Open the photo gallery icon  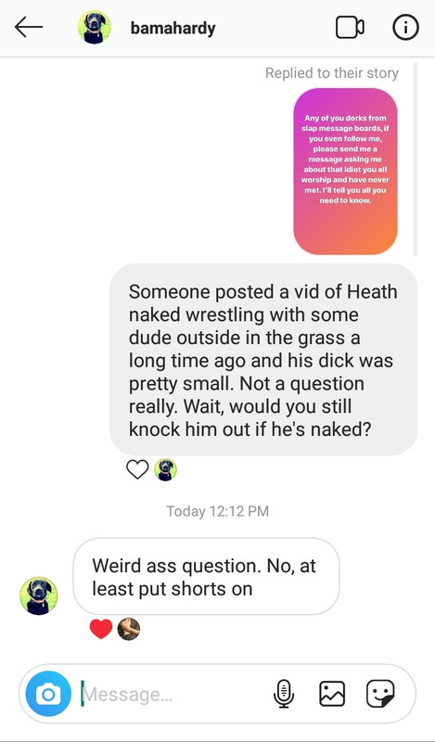332,694
